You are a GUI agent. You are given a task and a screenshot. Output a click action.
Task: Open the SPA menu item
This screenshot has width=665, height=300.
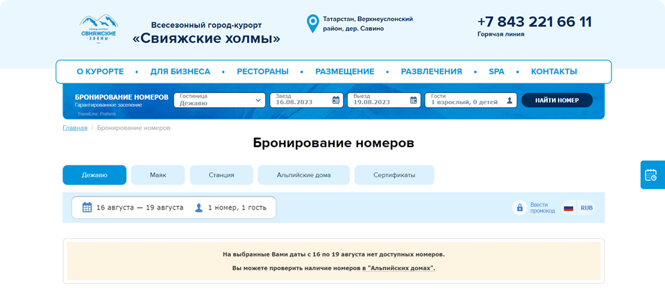click(x=496, y=72)
